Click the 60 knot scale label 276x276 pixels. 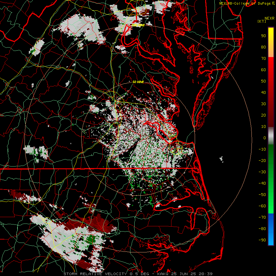263,70
